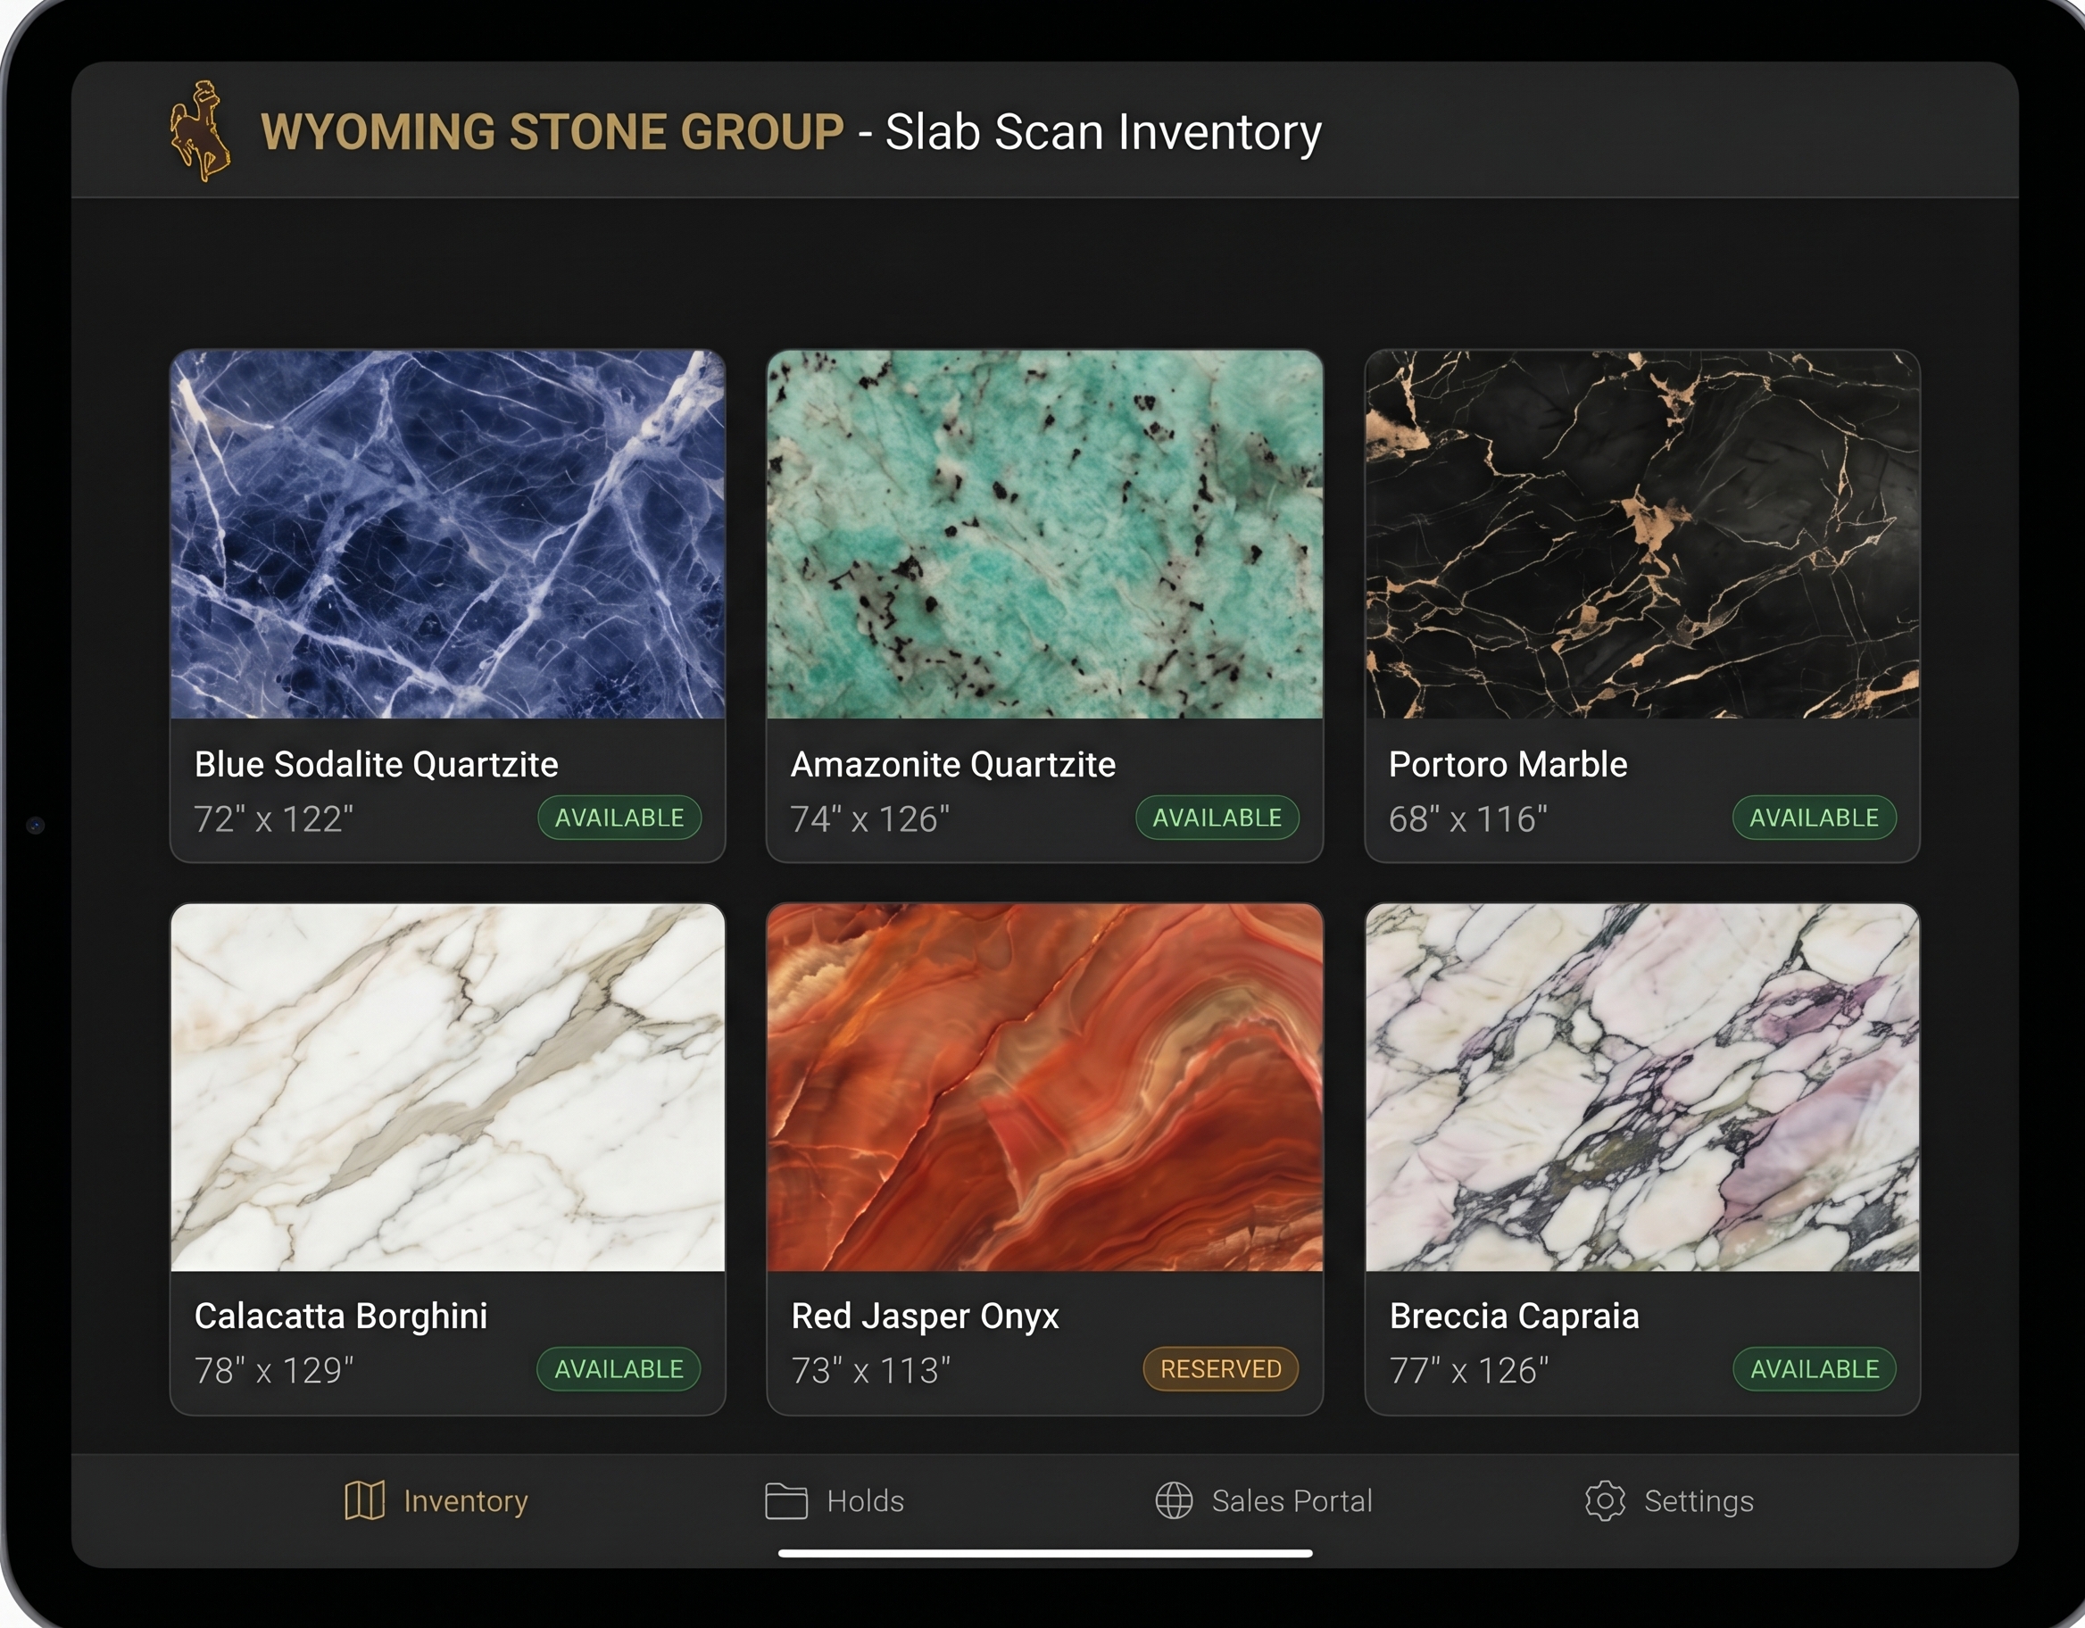
Task: Open the Breccia Capraia slab image
Action: (x=1642, y=1087)
